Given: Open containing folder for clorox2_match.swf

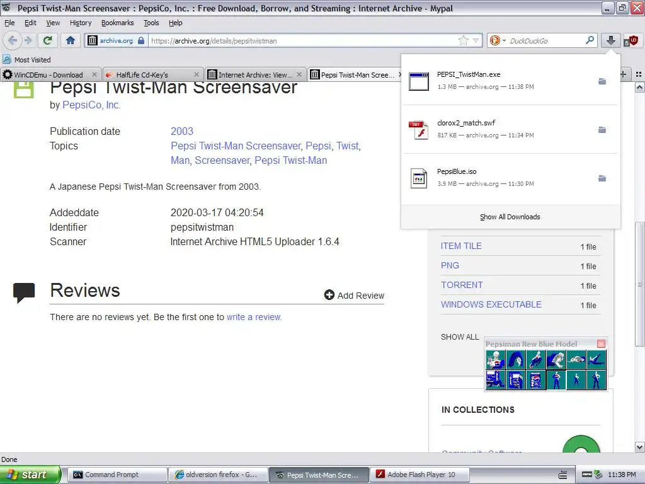Looking at the screenshot, I should 602,130.
